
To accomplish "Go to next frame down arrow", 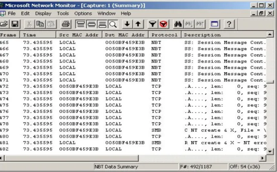I will tap(127, 24).
